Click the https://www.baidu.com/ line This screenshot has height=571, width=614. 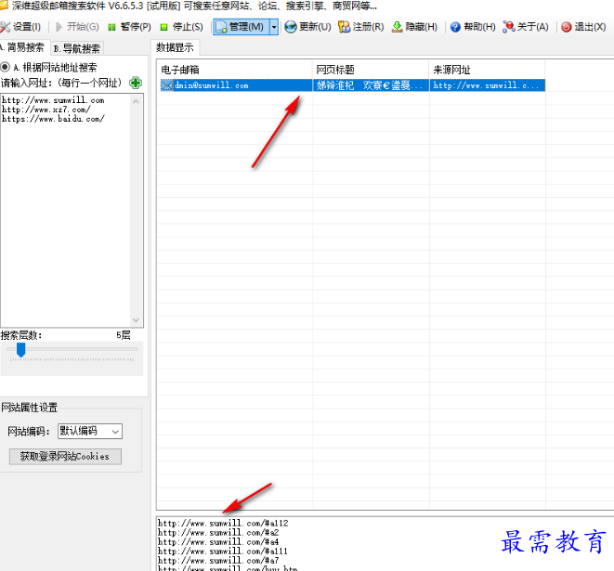(53, 119)
